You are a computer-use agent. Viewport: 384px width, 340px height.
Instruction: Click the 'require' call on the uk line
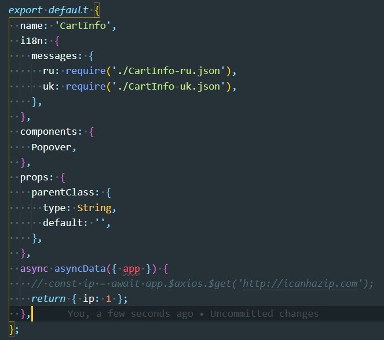click(86, 87)
